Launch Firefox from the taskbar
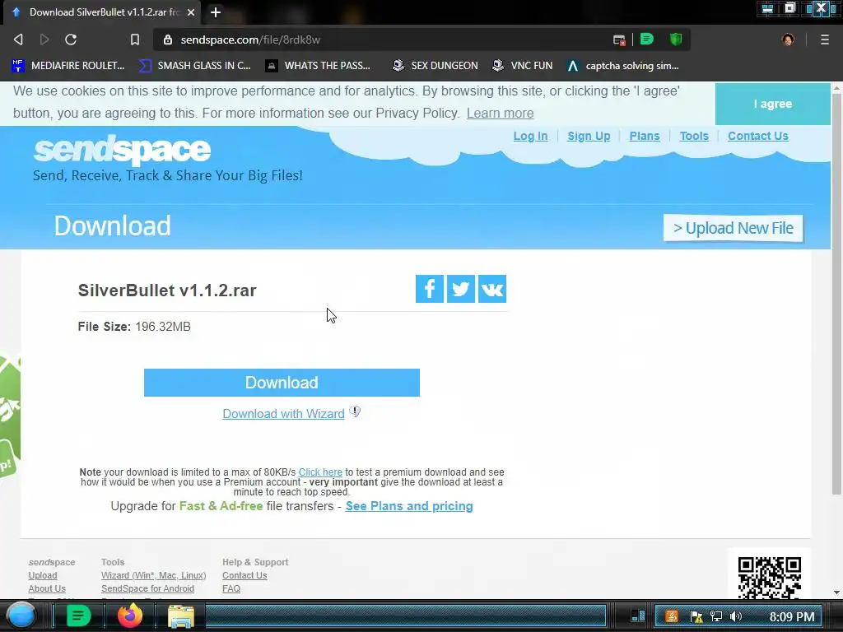This screenshot has width=843, height=632. [x=130, y=616]
